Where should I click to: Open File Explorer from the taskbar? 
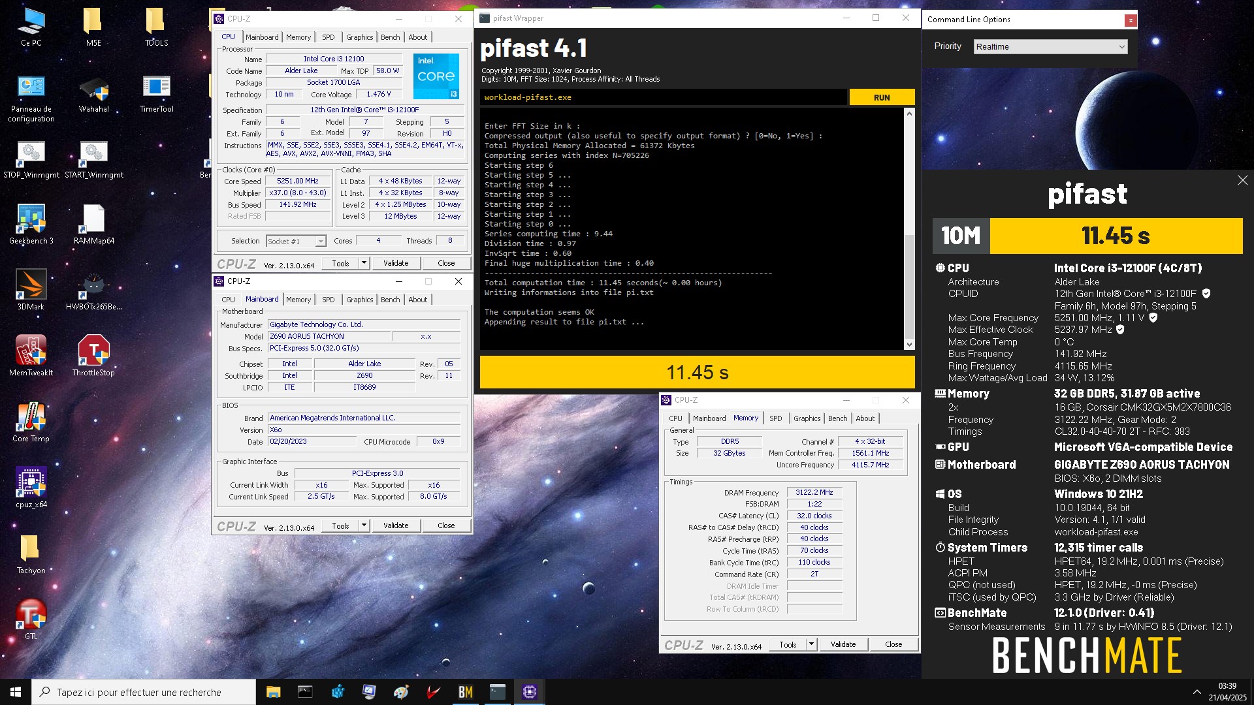pos(273,692)
